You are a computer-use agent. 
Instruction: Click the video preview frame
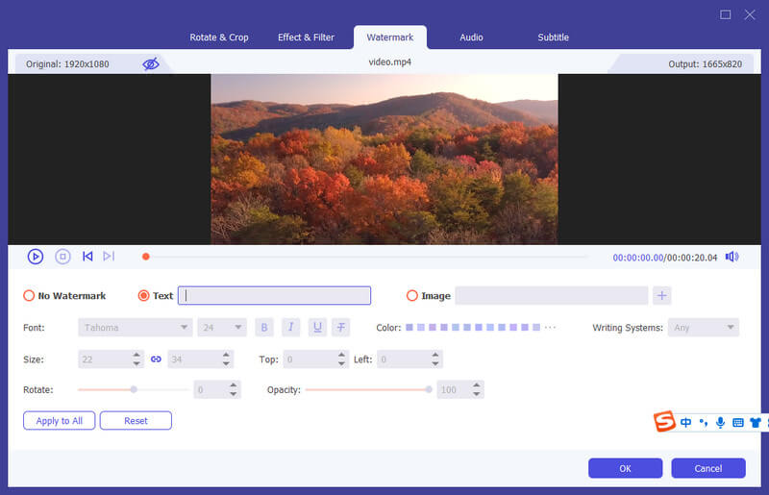coord(384,159)
